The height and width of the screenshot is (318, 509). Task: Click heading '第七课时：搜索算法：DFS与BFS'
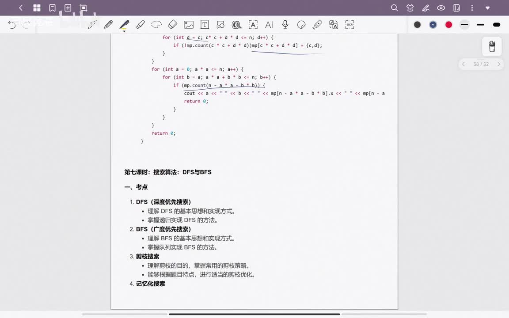[x=168, y=172]
